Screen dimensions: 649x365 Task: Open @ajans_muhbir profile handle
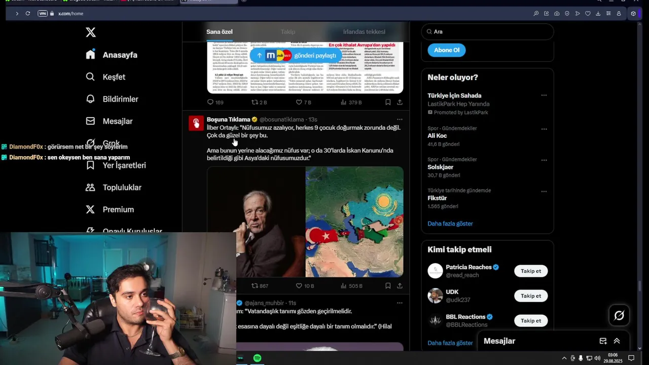(x=265, y=303)
